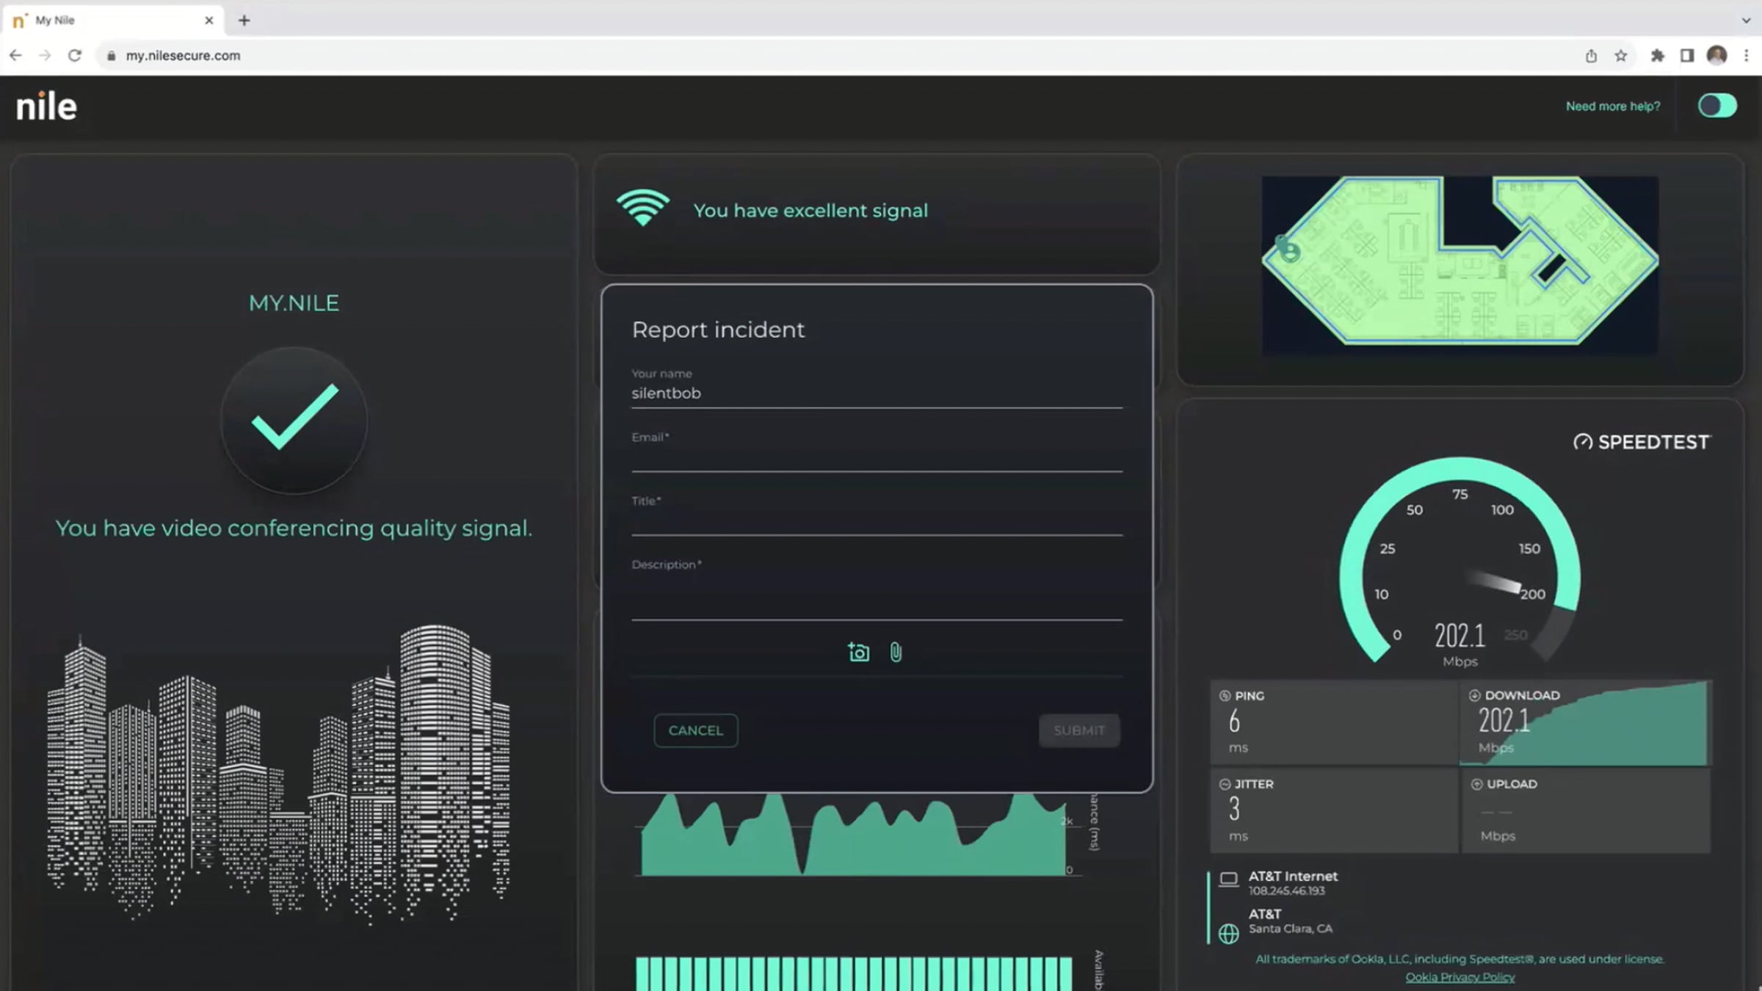Click the Nile logo in header

point(46,107)
